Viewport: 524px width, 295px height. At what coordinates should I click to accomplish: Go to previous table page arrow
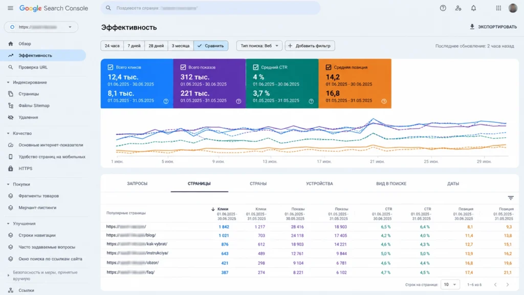point(495,285)
